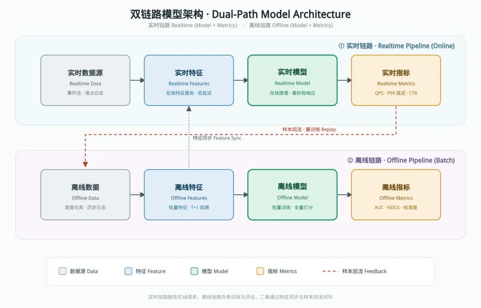Image resolution: width=481 pixels, height=308 pixels.
Task: Click the gray 数据源 Data legend swatch
Action: click(62, 271)
